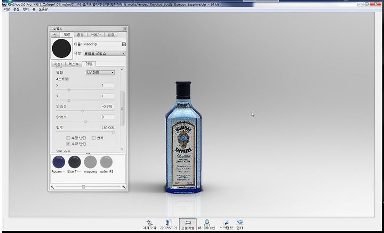384x233 pixels.
Task: Click the Shift X value -0.970 field
Action: 108,106
